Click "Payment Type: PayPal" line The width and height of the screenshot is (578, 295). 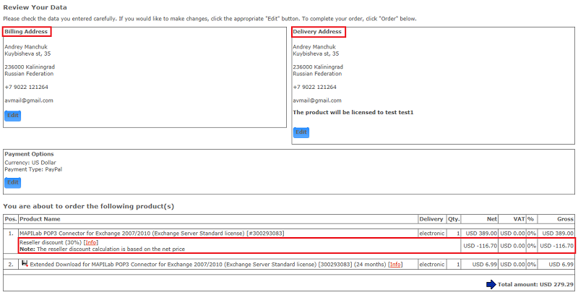click(33, 170)
